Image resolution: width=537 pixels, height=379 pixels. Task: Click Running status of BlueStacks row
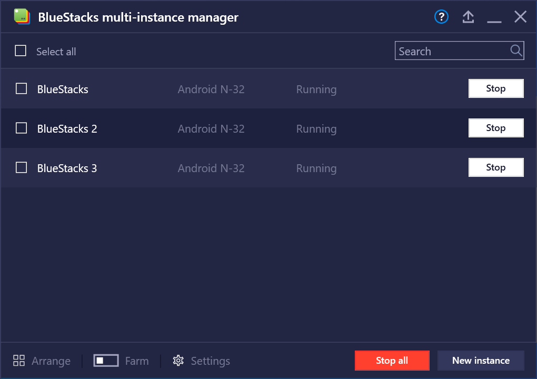click(316, 89)
